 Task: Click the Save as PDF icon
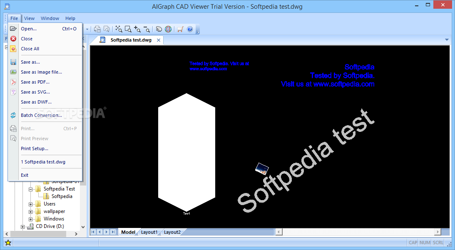[x=13, y=82]
